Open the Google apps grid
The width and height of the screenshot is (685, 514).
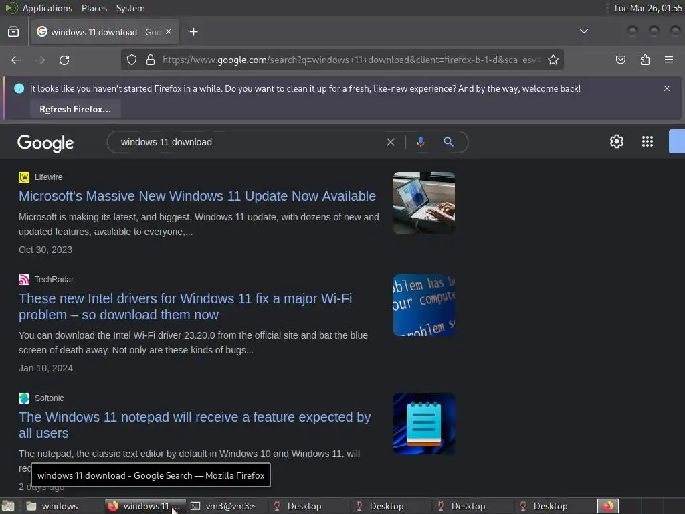(x=647, y=142)
